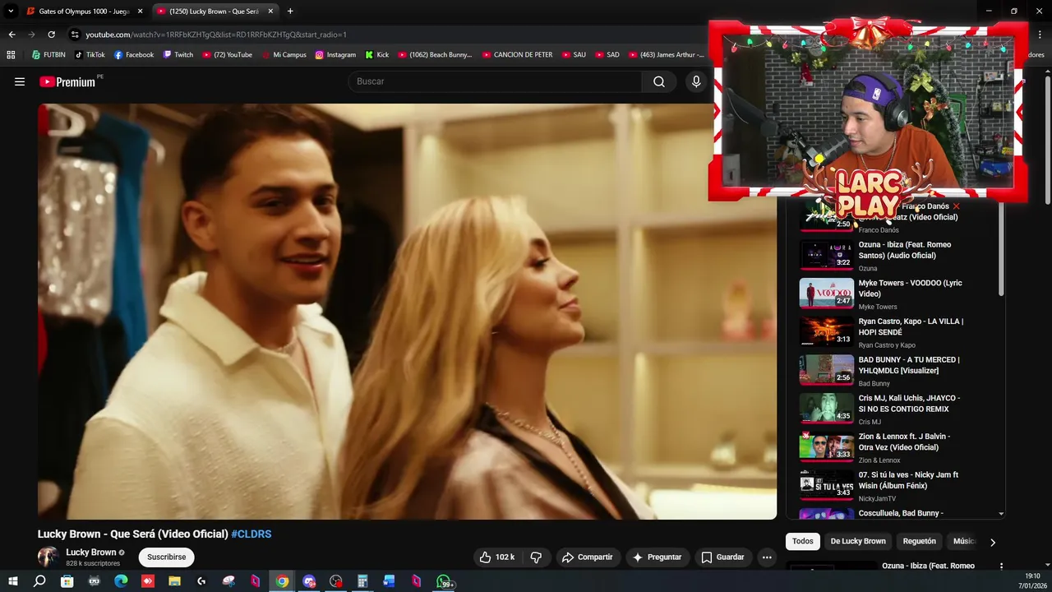
Task: Open the FUTBIN bookmark
Action: 48,55
